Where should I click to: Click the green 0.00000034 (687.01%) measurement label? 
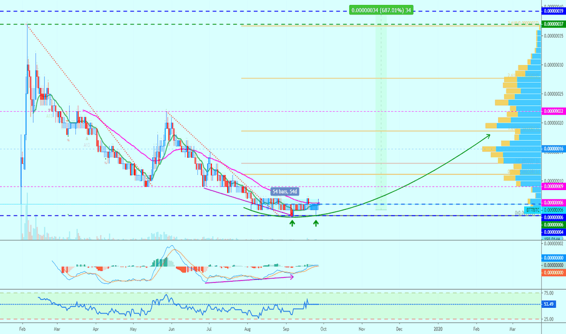coord(381,10)
